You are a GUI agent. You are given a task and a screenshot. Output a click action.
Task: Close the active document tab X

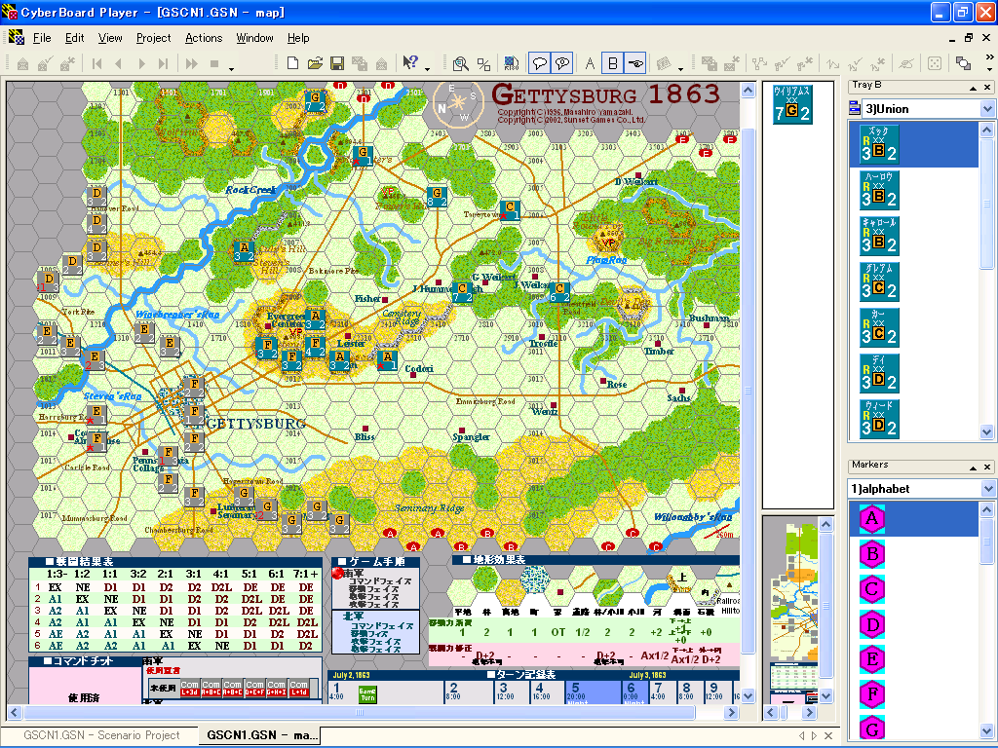pos(828,735)
